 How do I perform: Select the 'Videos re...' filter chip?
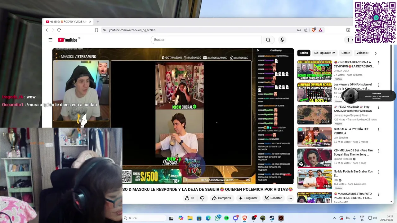point(362,53)
